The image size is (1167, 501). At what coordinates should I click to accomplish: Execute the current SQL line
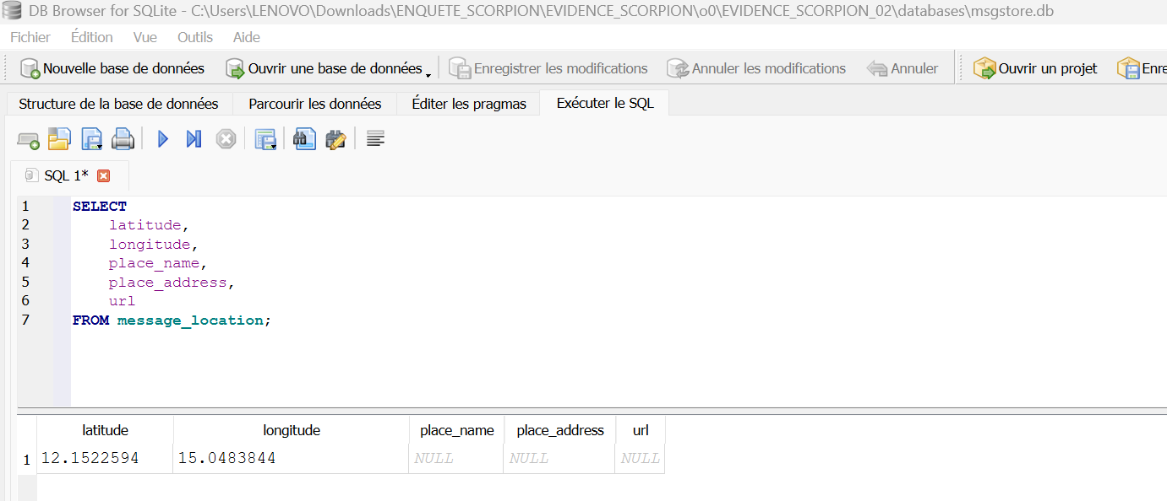pos(194,139)
